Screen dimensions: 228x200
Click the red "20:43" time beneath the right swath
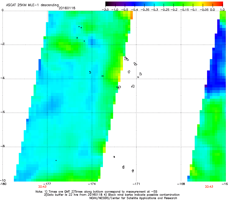[x=209, y=187]
